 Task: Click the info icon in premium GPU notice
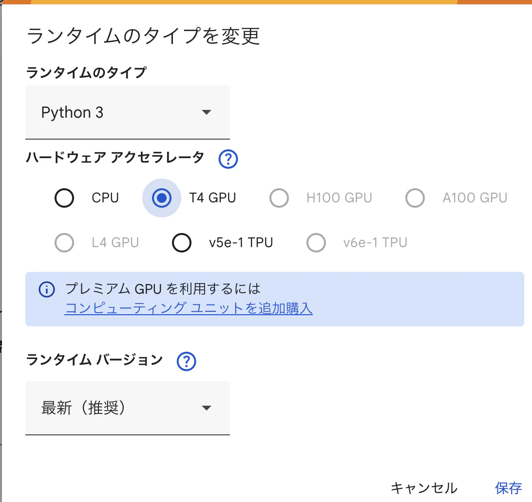tap(46, 289)
